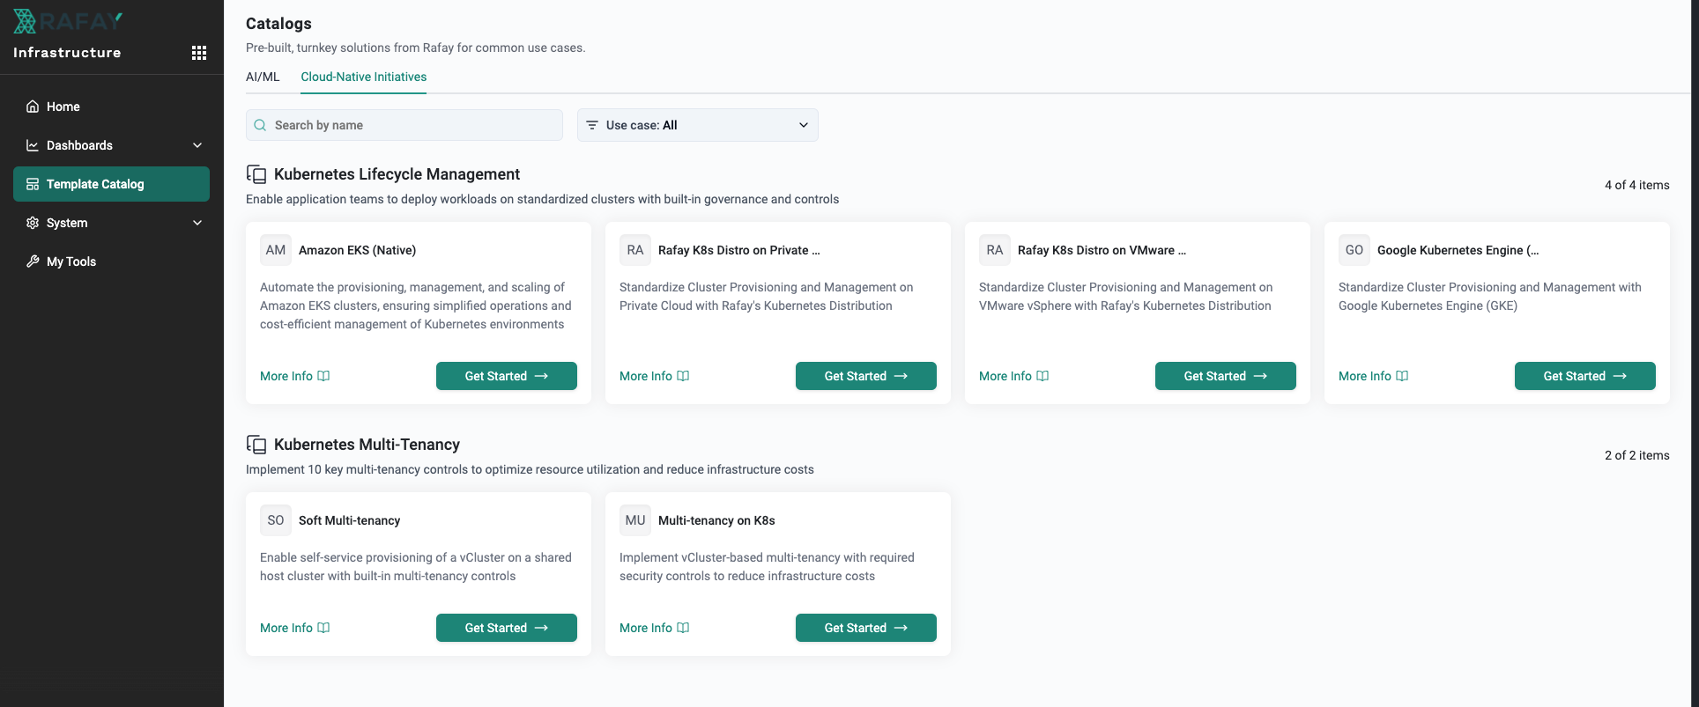The width and height of the screenshot is (1699, 707).
Task: Click the Dashboards chart icon
Action: pyautogui.click(x=33, y=145)
